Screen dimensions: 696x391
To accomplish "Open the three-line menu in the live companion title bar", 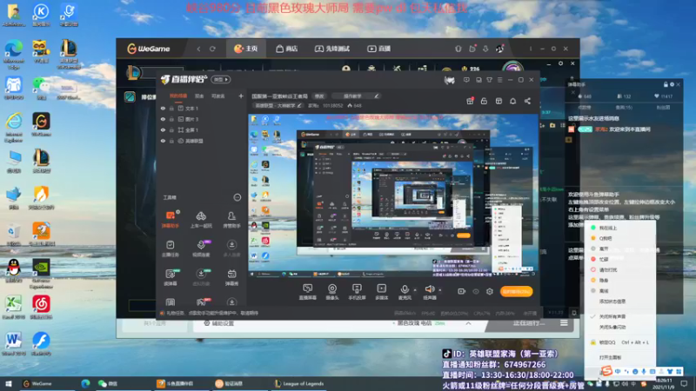I will click(x=499, y=80).
